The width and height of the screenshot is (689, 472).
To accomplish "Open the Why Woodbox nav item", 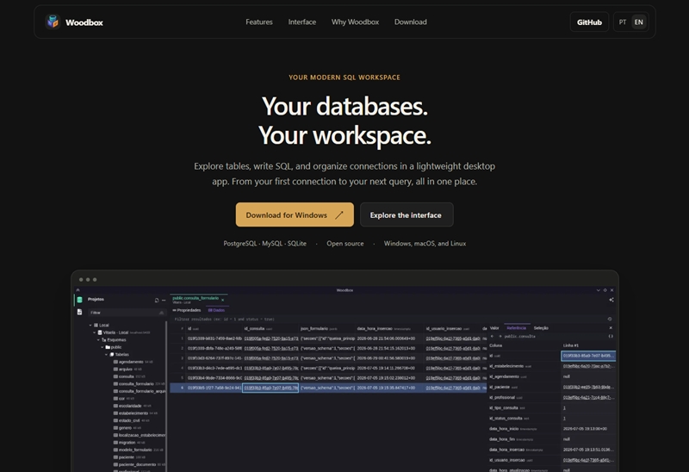I will pos(355,22).
